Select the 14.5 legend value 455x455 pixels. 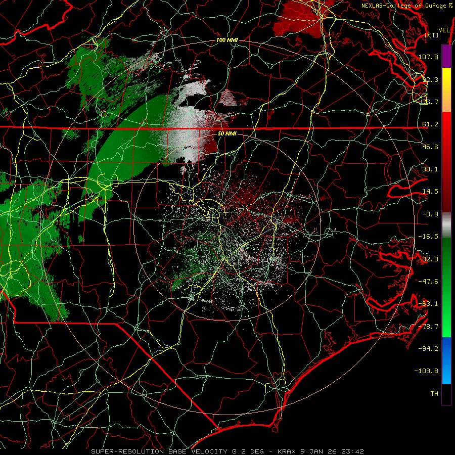tap(430, 192)
